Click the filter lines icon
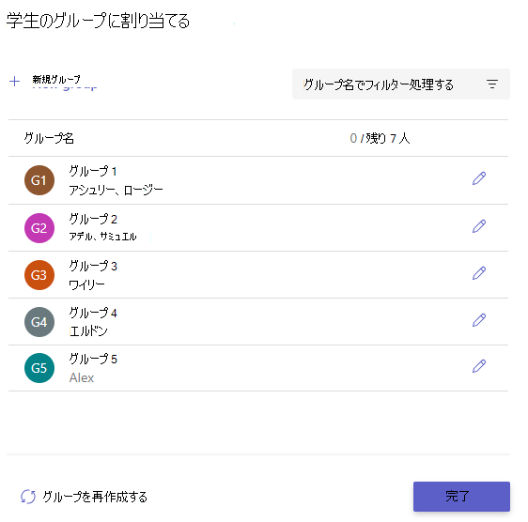The image size is (528, 522). point(492,84)
